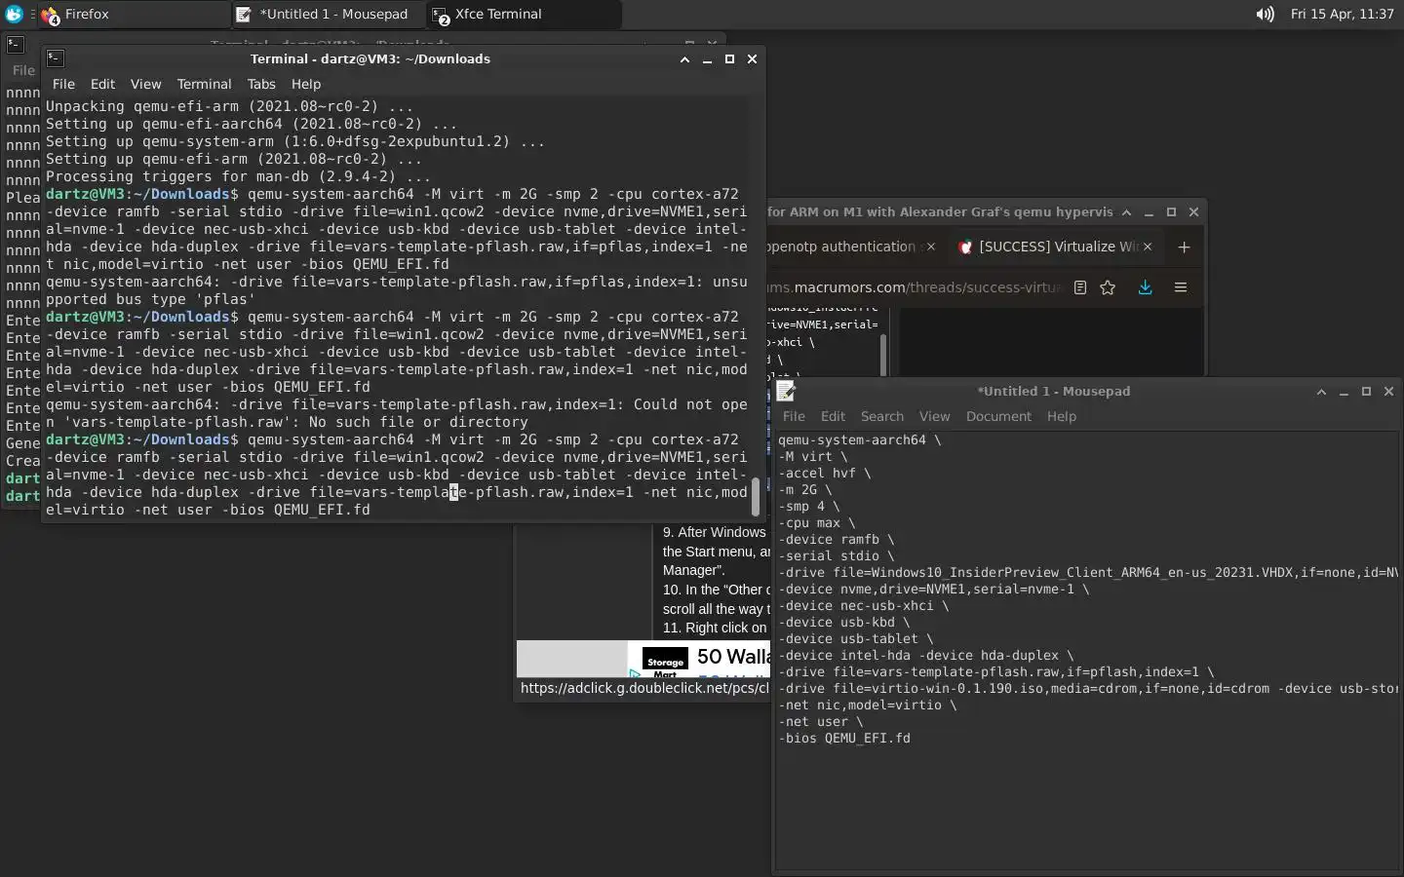Click '-net nic,model=virtio \' line in Mousepad
Screen dimensions: 1404x877
tap(867, 705)
